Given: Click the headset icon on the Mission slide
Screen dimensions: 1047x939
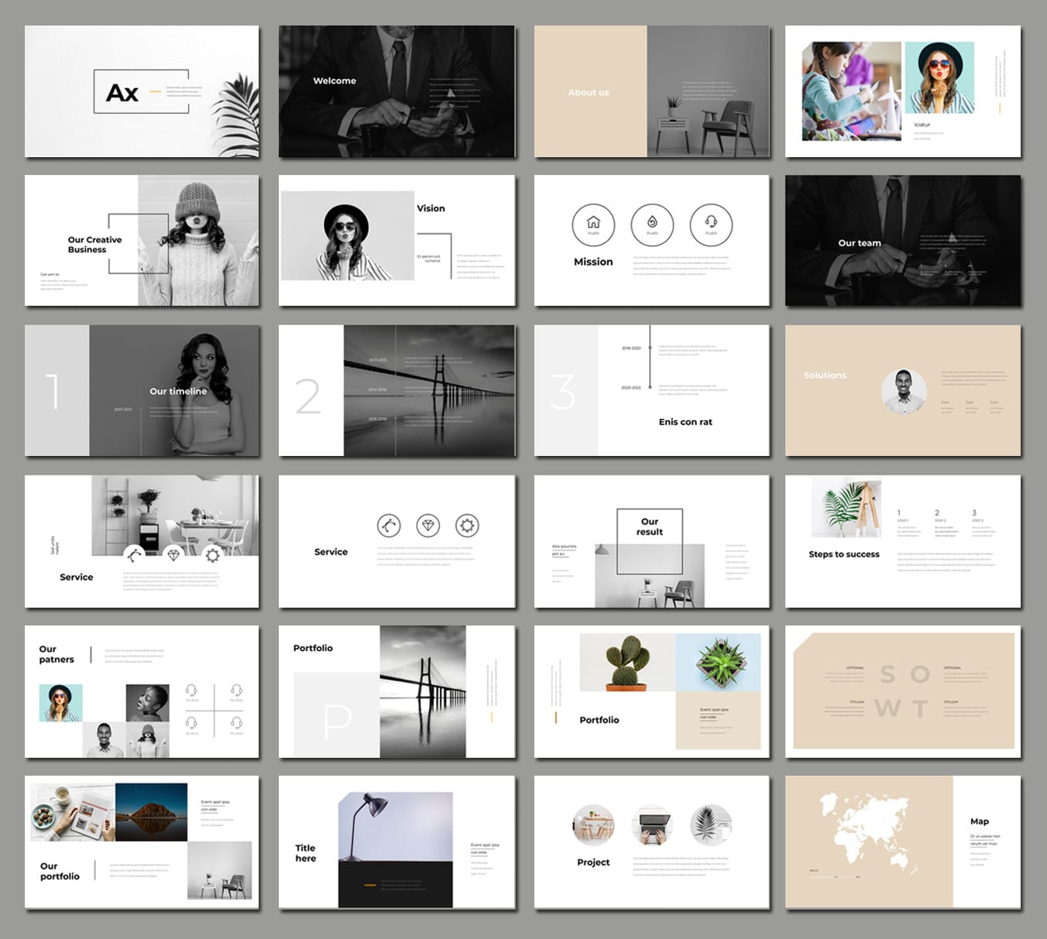Looking at the screenshot, I should click(711, 224).
